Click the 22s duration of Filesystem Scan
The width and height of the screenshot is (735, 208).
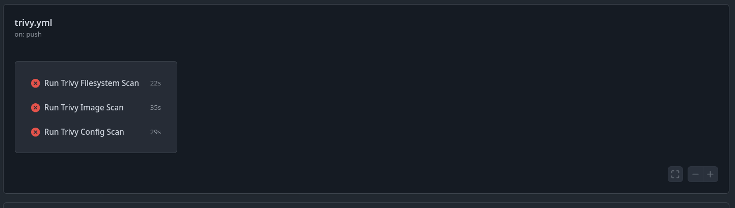155,83
